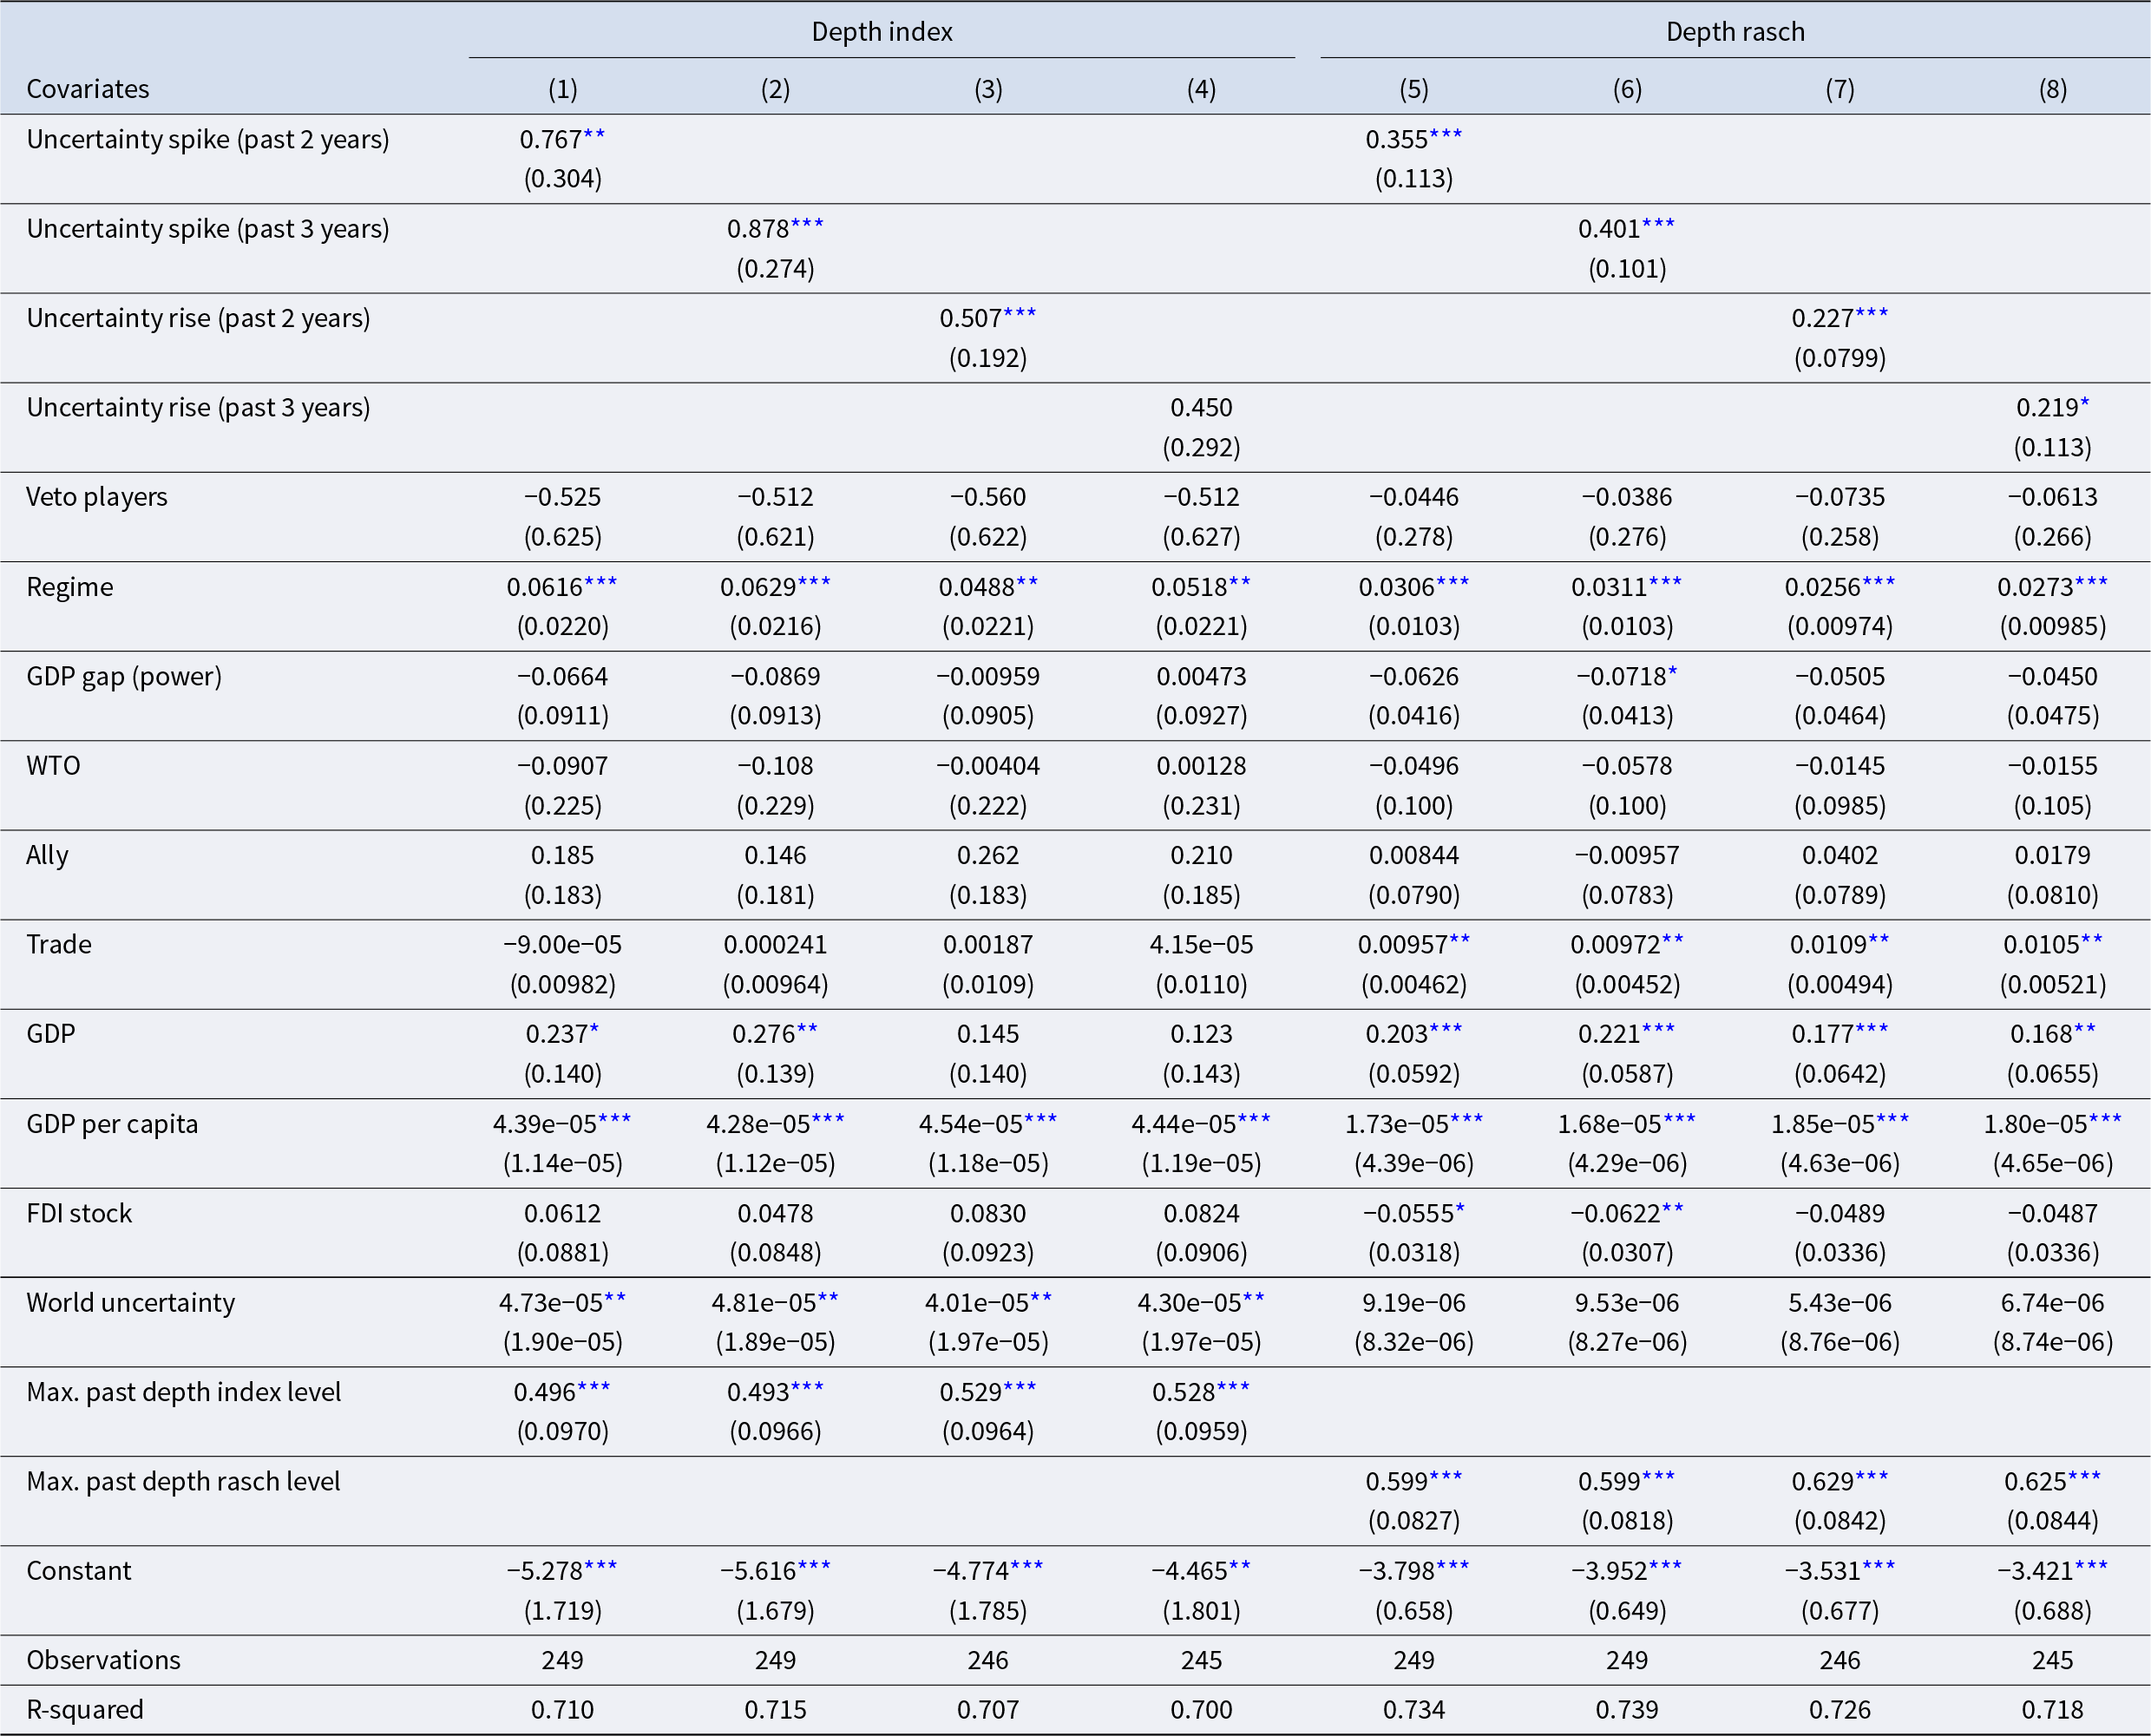Select the World uncertainty row label

[x=131, y=1303]
